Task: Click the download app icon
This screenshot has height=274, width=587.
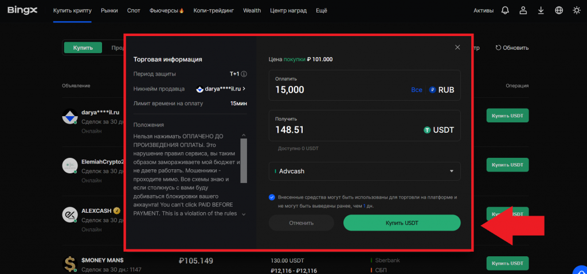Action: coord(541,10)
